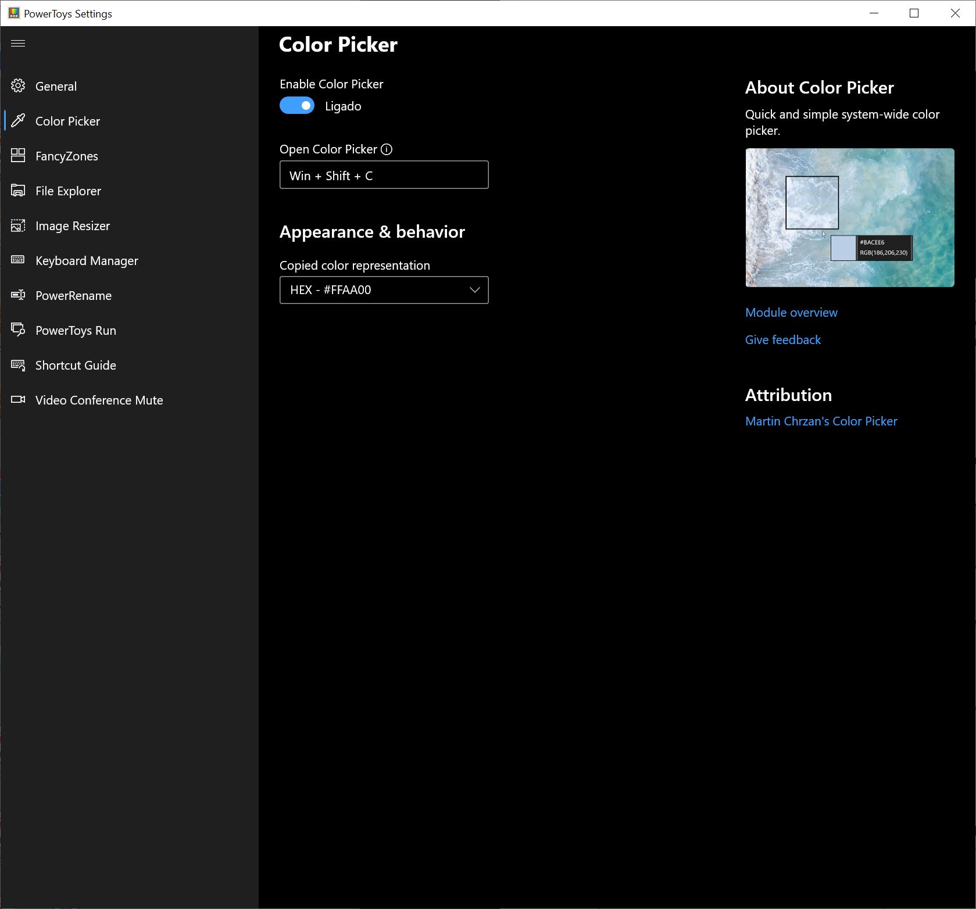Switch to Image Resizer page
This screenshot has width=976, height=909.
(x=129, y=226)
